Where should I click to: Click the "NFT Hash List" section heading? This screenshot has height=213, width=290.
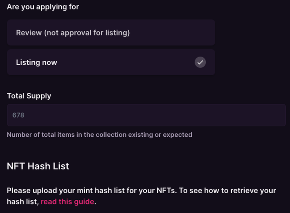38,166
